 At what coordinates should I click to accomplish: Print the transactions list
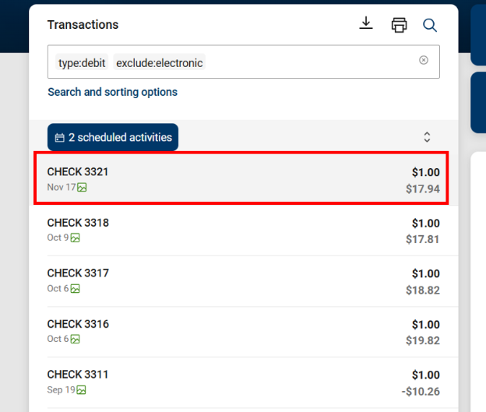(x=399, y=25)
